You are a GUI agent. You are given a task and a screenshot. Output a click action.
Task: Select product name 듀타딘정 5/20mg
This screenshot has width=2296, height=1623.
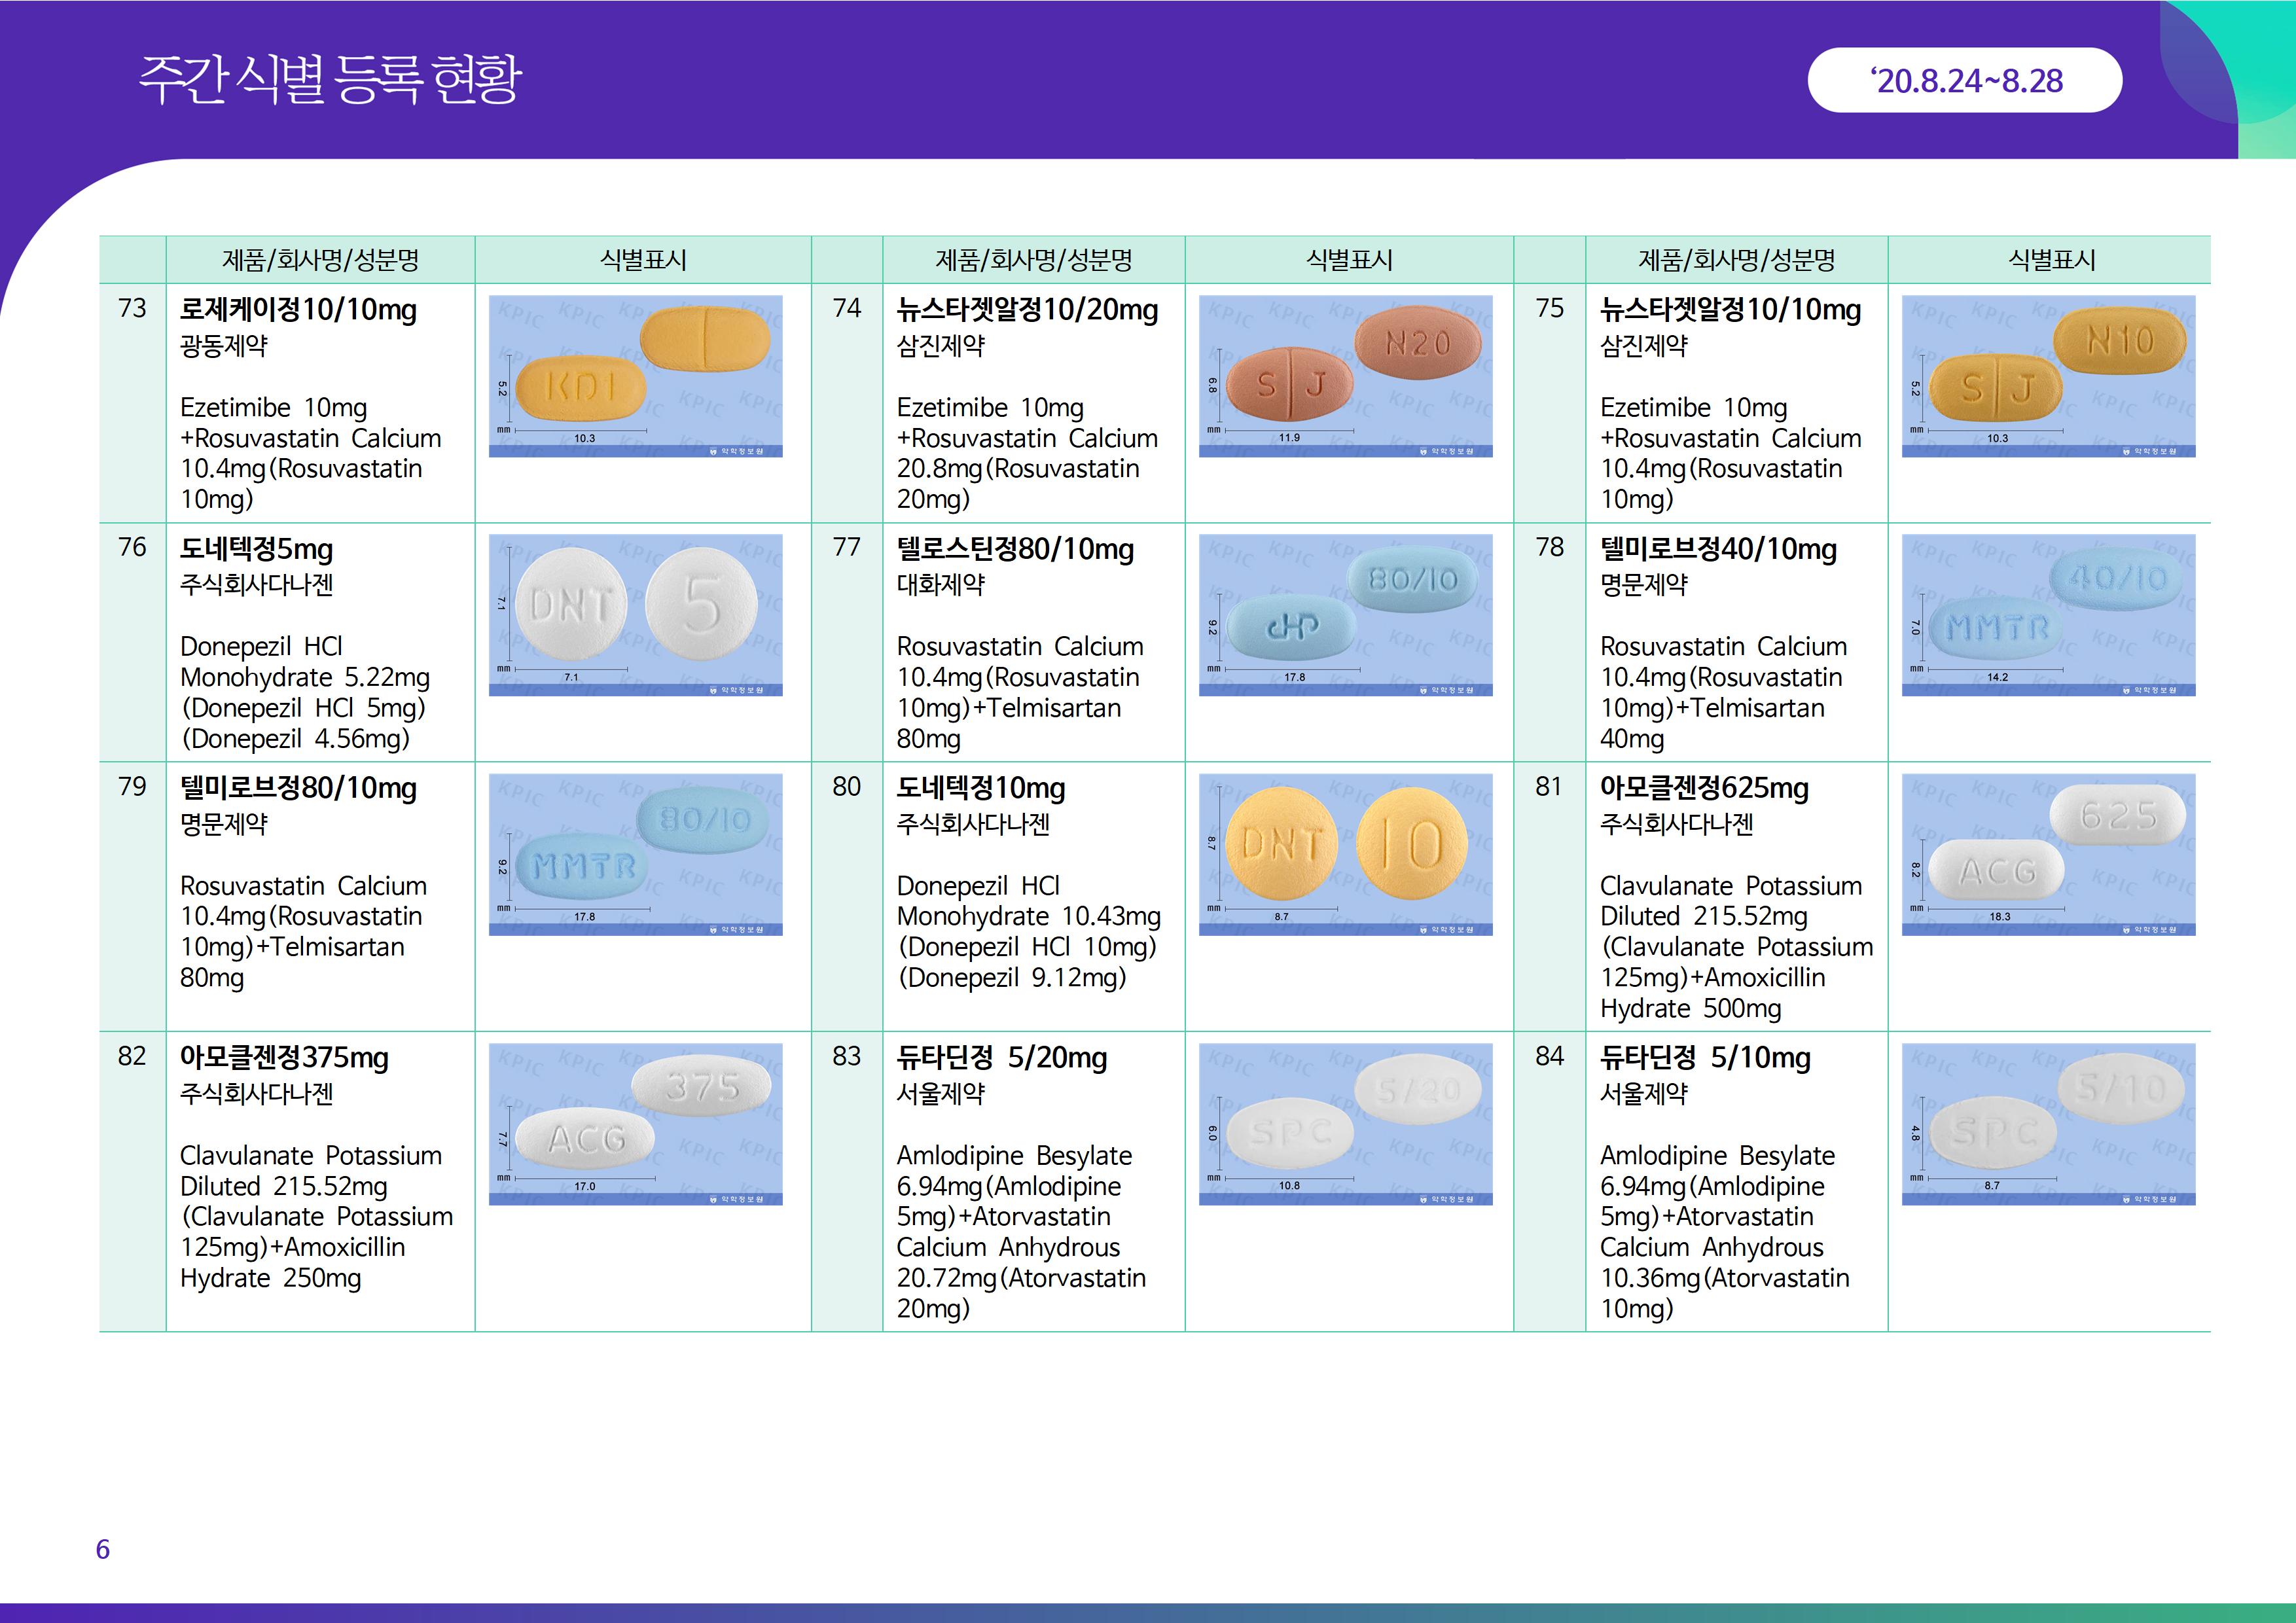point(1001,1058)
